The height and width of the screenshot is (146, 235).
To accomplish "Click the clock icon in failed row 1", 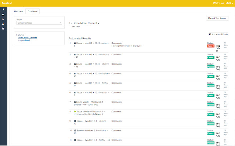I will point(217,49).
